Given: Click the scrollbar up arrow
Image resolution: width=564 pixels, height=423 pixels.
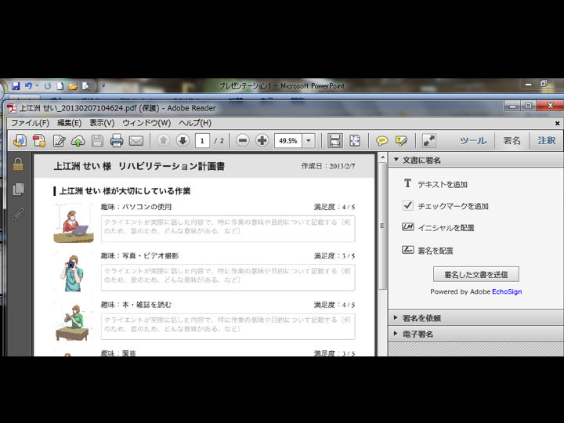Looking at the screenshot, I should (382, 158).
